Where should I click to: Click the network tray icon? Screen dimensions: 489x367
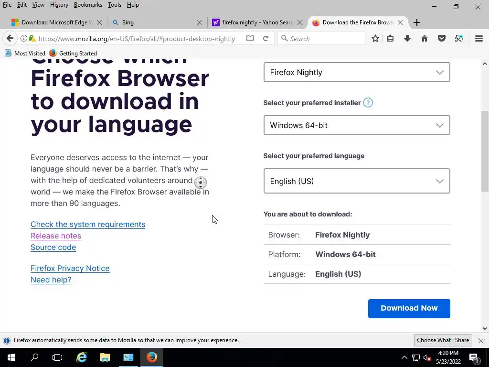click(x=416, y=357)
